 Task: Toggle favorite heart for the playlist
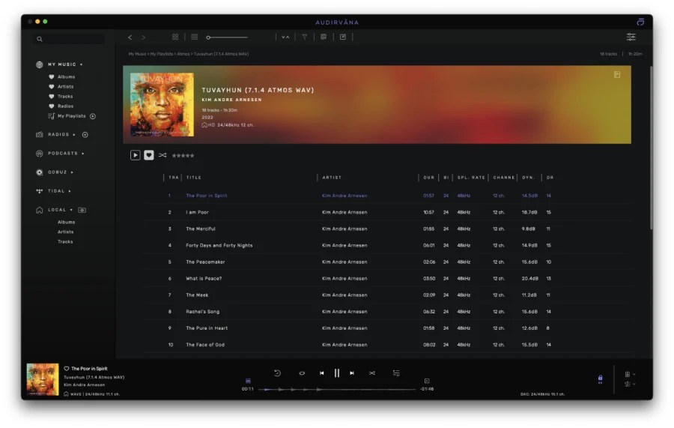click(x=149, y=155)
